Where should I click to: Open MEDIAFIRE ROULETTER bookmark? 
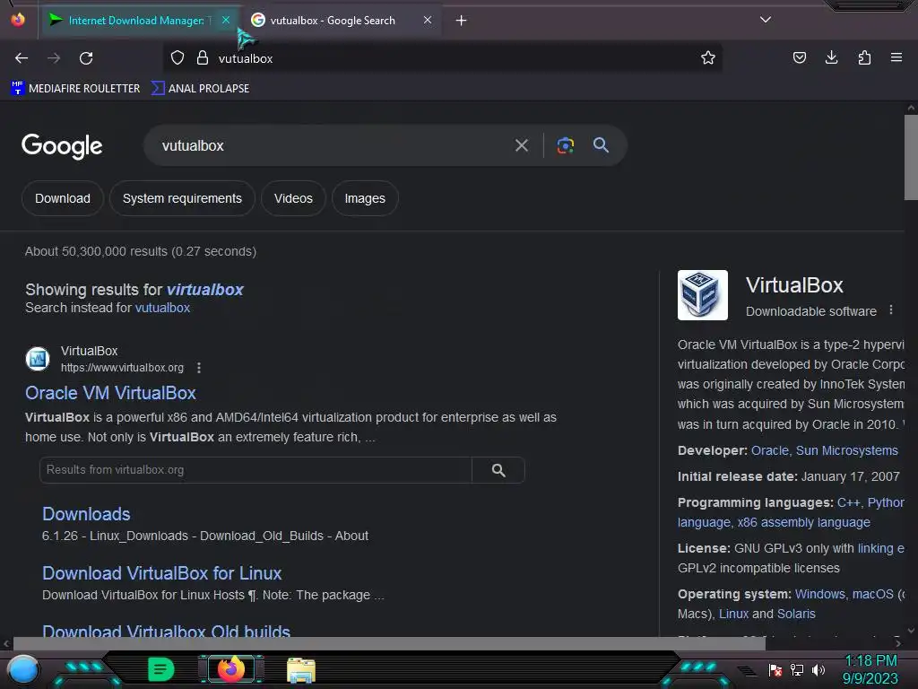point(76,89)
